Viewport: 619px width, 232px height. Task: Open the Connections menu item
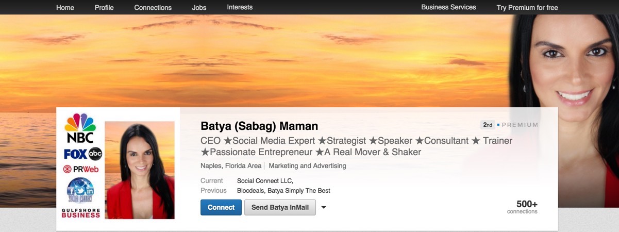153,8
